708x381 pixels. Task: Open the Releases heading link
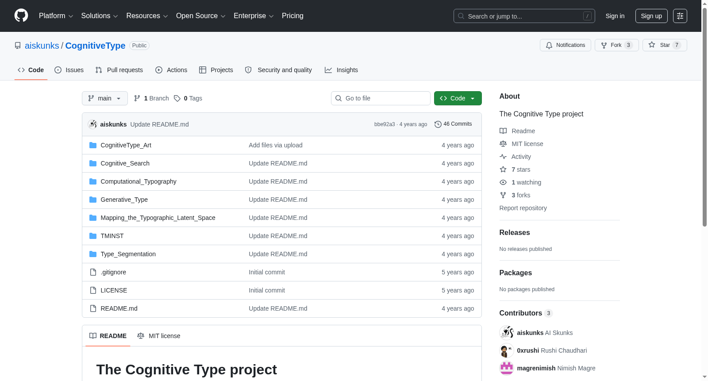coord(515,233)
